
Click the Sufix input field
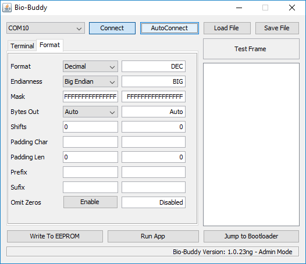pos(90,187)
